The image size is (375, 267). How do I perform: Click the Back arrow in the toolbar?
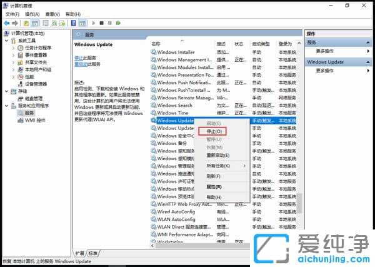(x=7, y=23)
